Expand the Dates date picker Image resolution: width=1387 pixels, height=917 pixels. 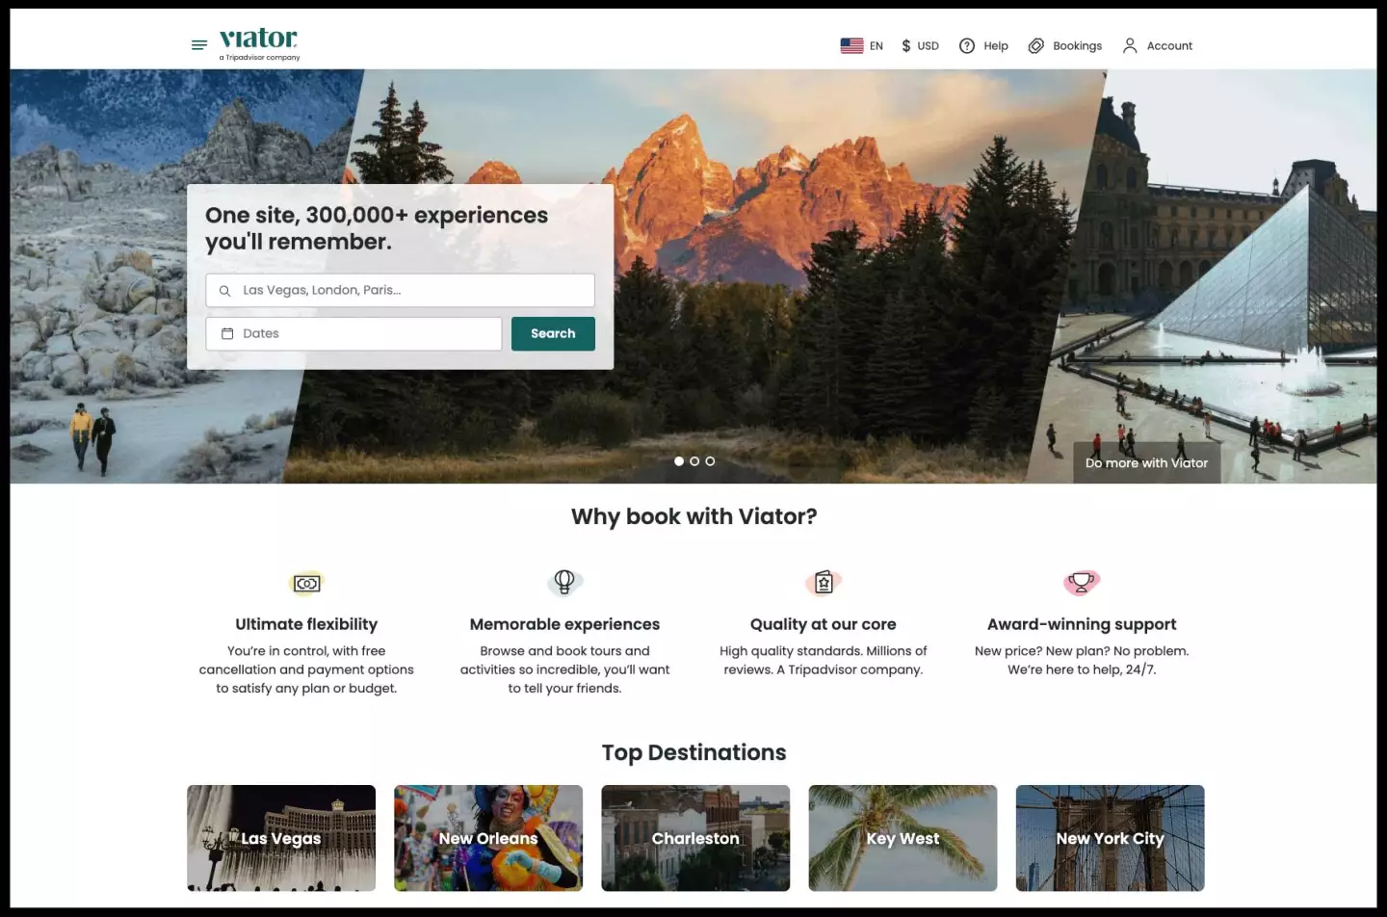point(353,333)
